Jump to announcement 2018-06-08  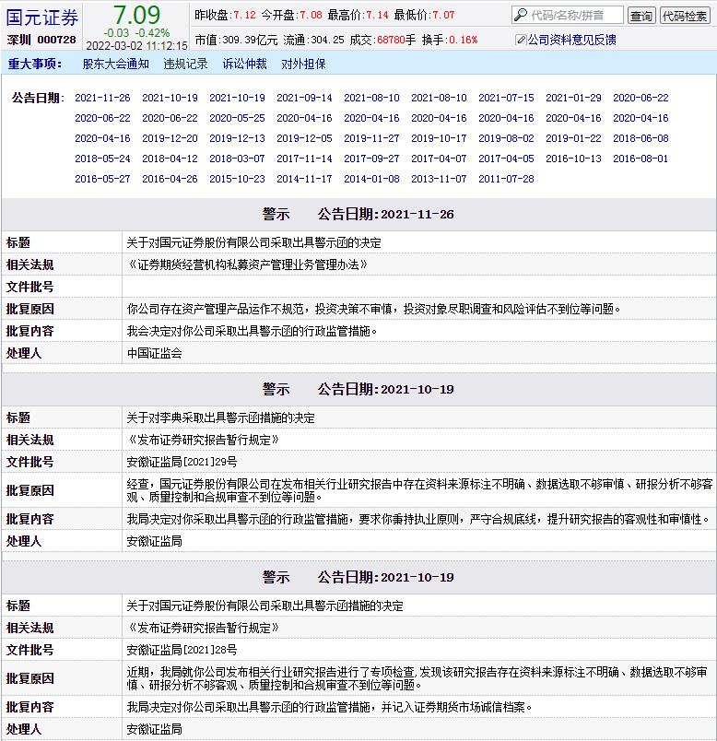[641, 138]
